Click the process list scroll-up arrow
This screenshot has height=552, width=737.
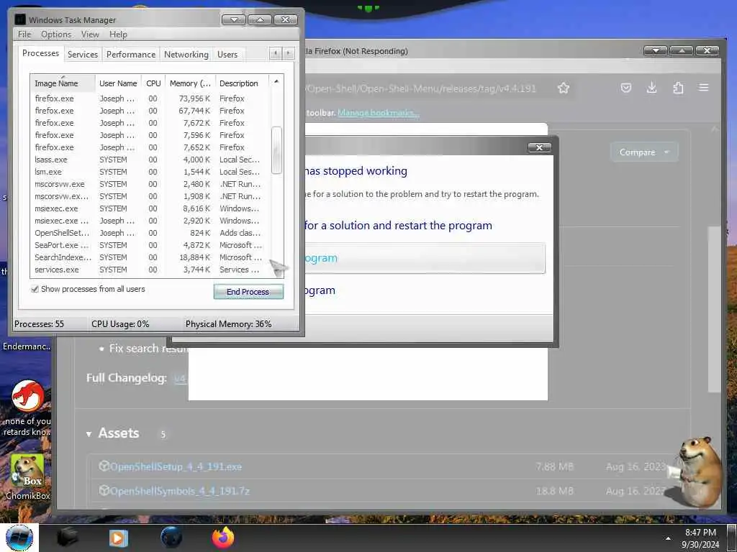pos(276,82)
